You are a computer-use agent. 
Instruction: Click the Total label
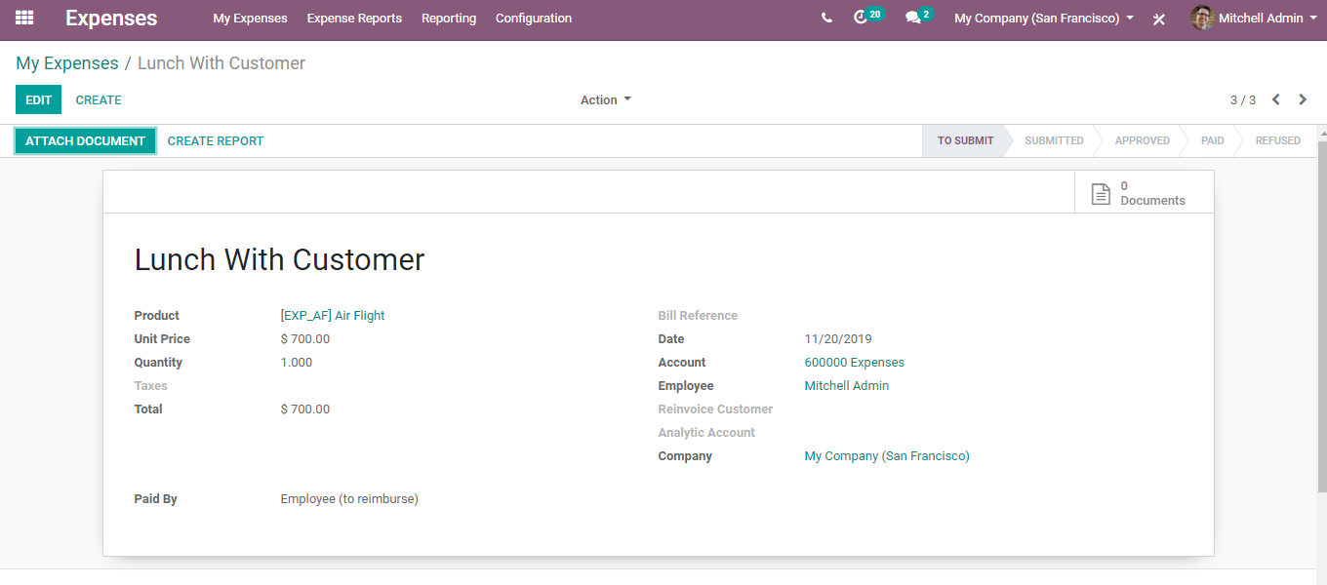(x=148, y=409)
